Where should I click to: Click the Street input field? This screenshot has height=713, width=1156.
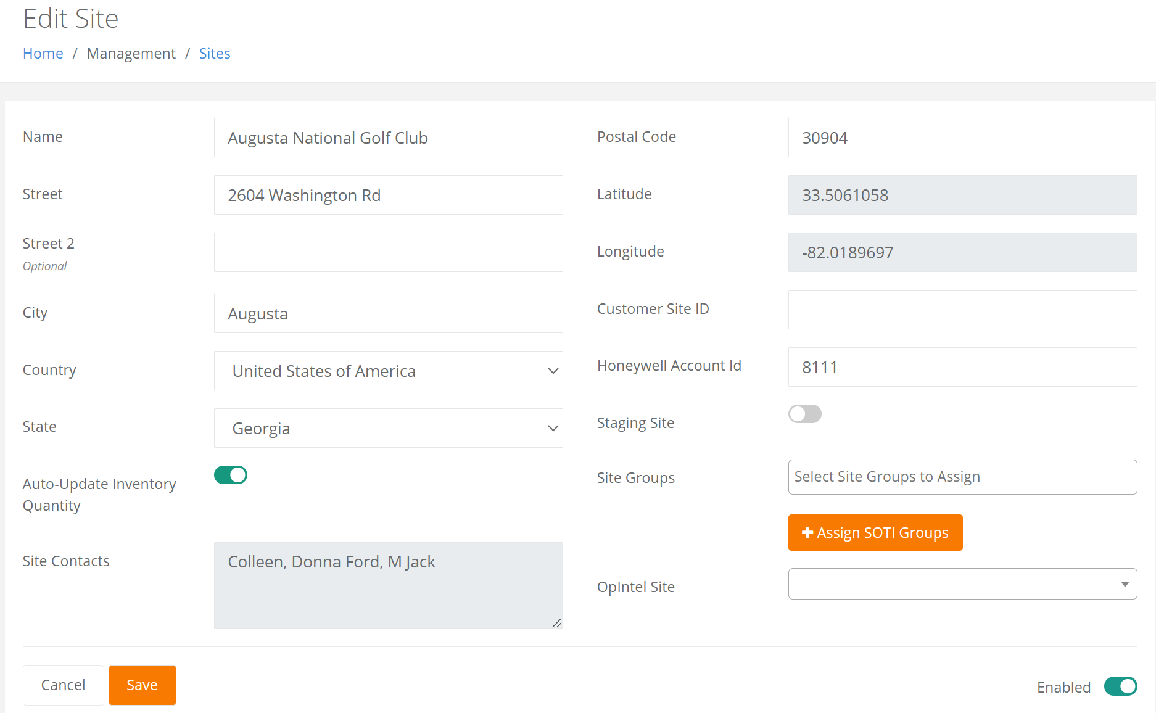point(389,195)
